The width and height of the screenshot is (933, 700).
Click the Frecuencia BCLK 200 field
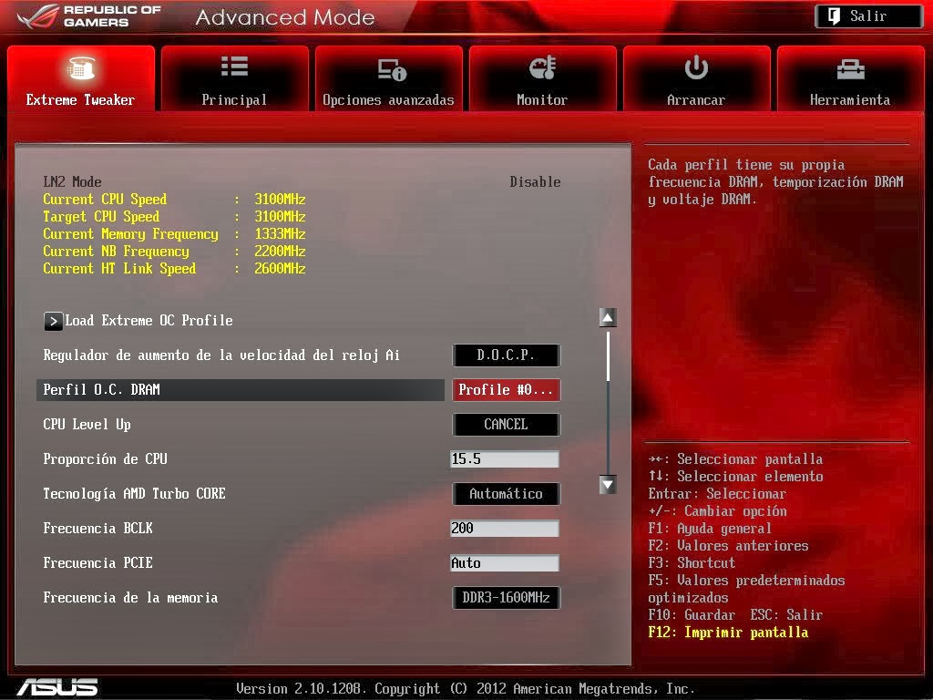(x=505, y=528)
